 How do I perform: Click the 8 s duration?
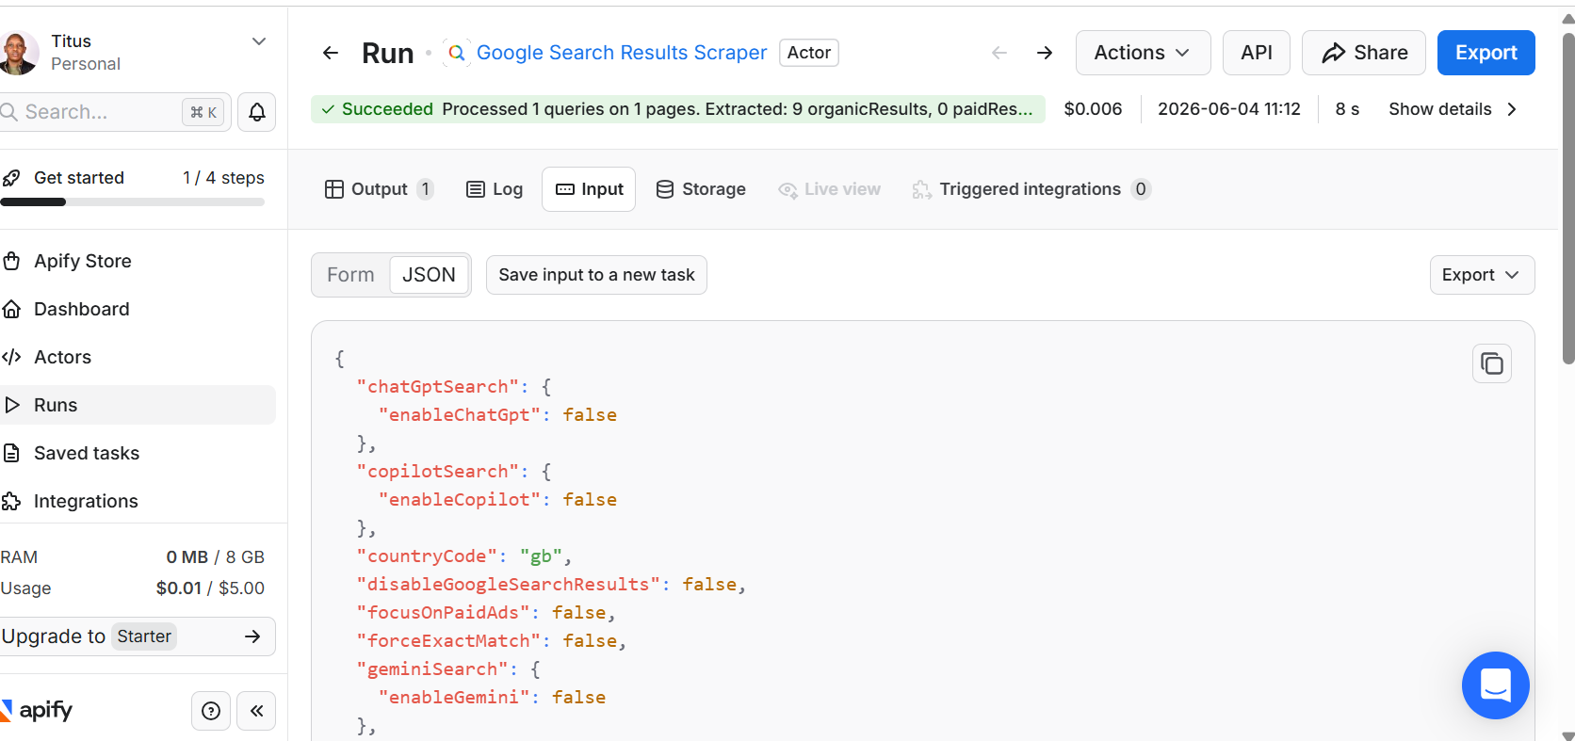(x=1347, y=109)
